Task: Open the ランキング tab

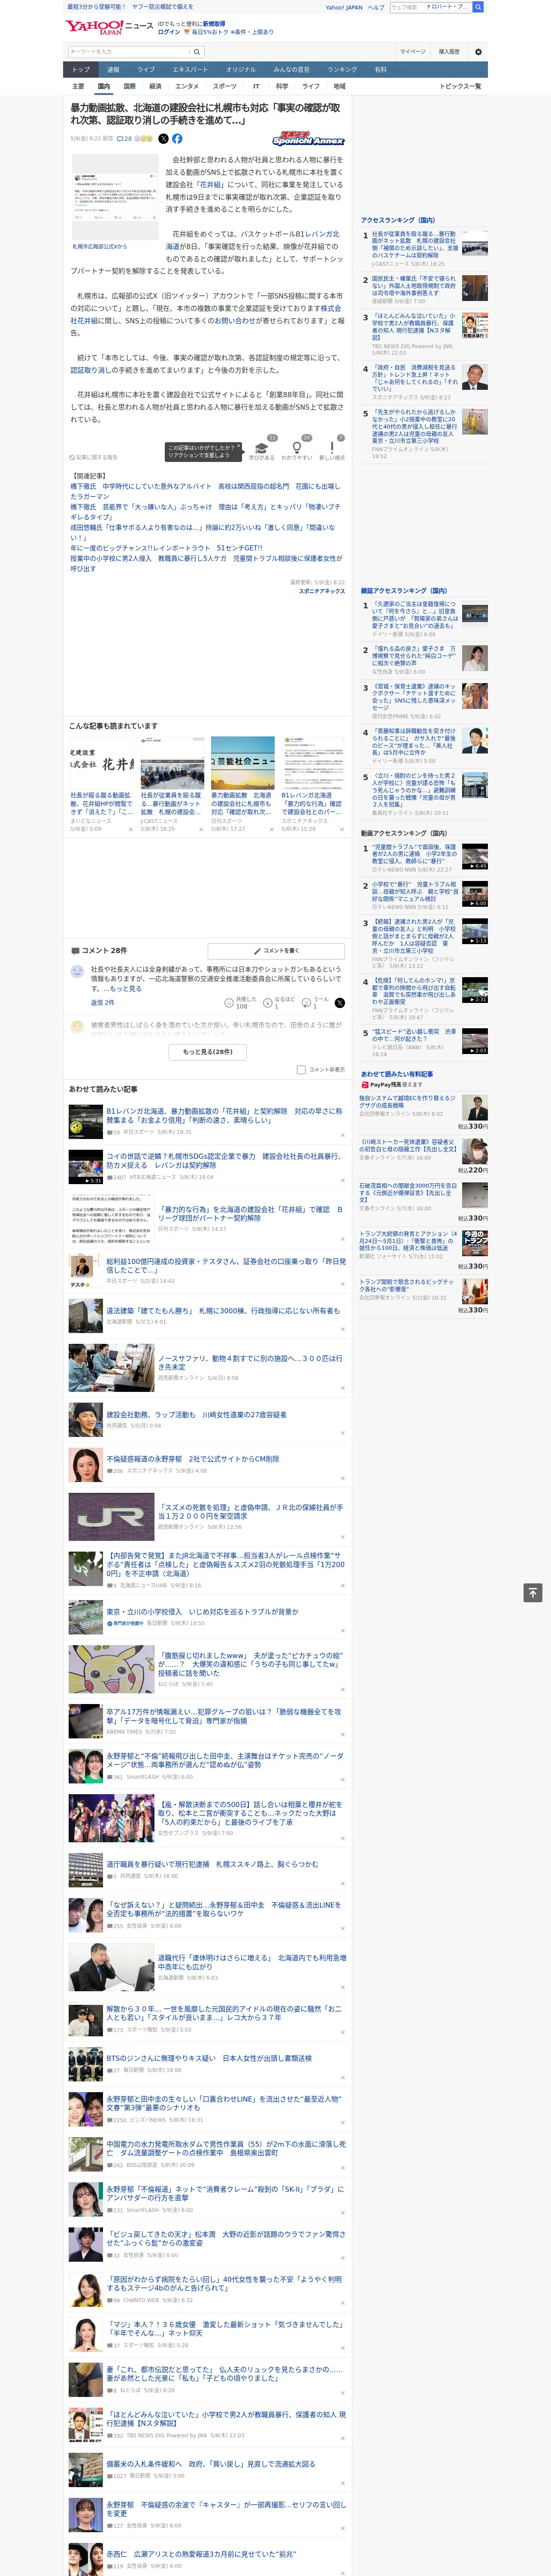Action: pyautogui.click(x=342, y=69)
